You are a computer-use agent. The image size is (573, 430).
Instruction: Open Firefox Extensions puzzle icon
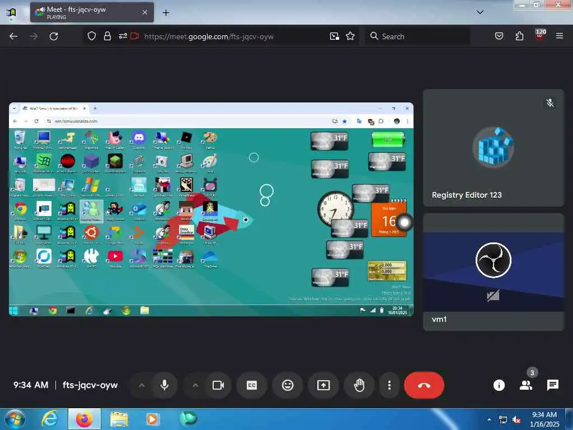(x=519, y=36)
